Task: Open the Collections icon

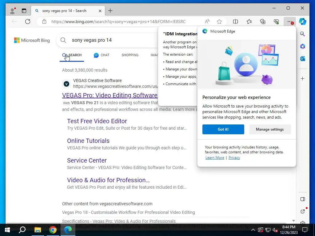Action: pos(263,22)
